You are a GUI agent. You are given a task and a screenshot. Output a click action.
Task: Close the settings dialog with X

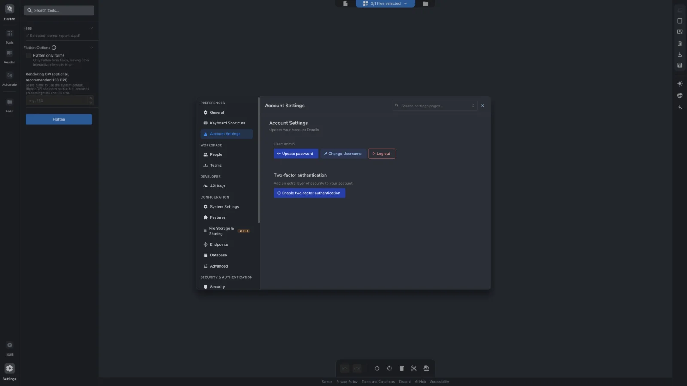(483, 106)
